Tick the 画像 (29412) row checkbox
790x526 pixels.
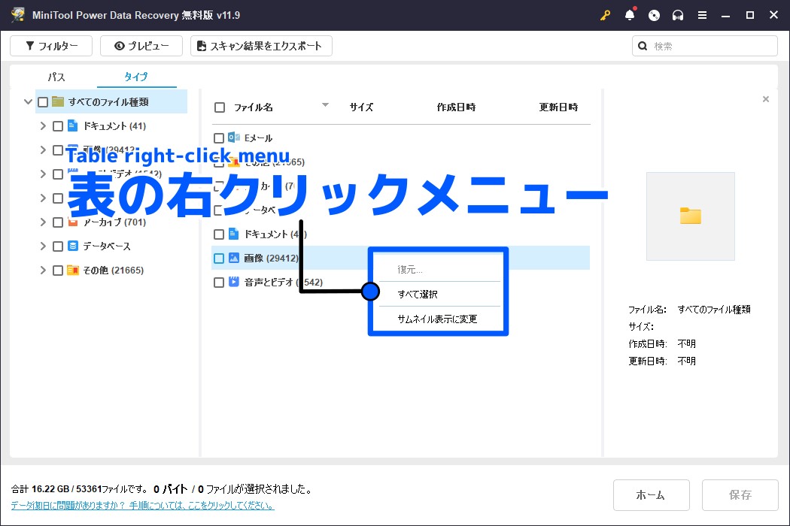coord(219,258)
